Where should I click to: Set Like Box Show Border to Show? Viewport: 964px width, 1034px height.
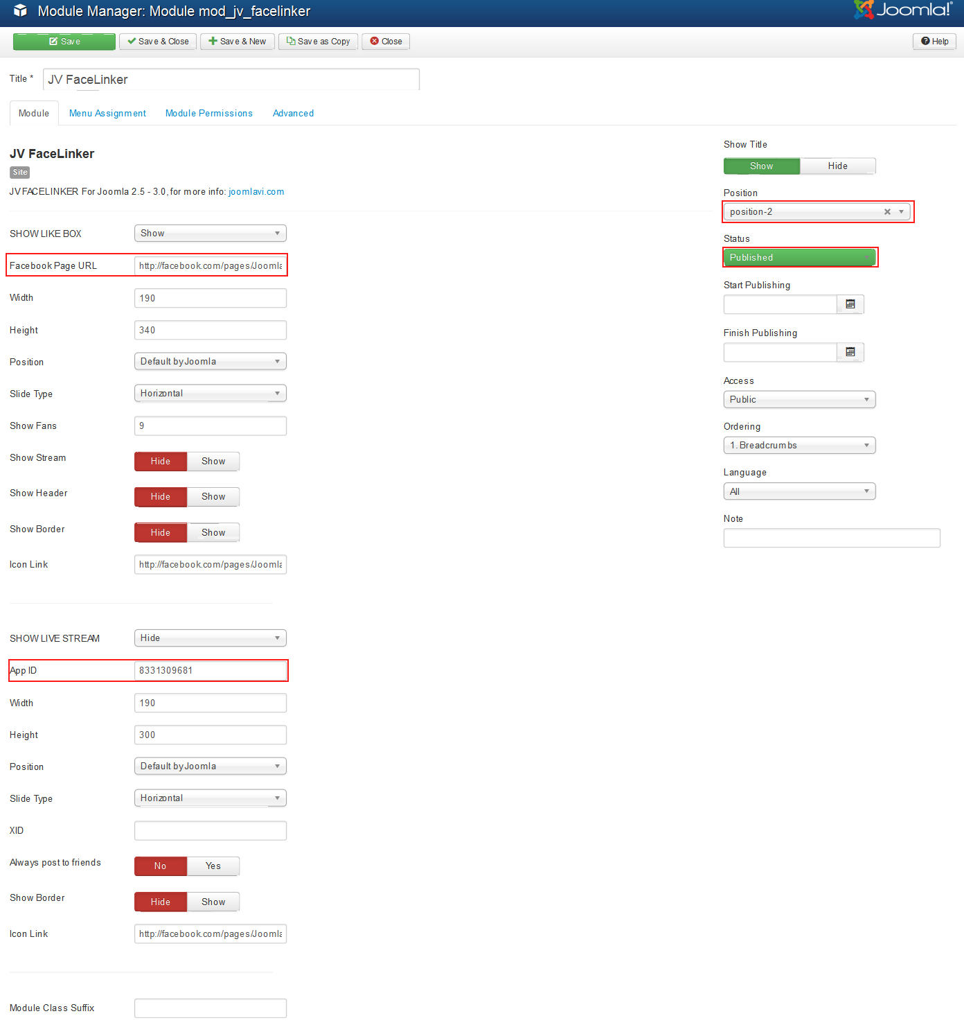213,533
